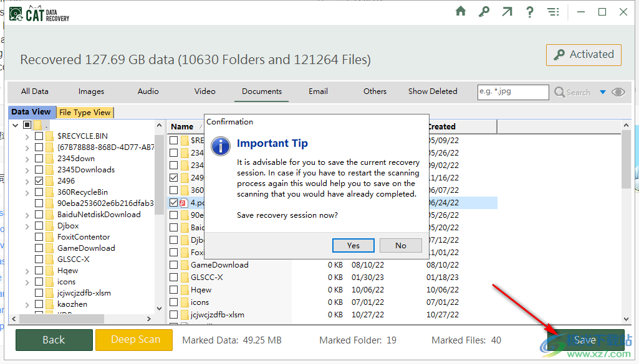Start a Deep Scan
Viewport: 639px width, 364px height.
click(134, 340)
